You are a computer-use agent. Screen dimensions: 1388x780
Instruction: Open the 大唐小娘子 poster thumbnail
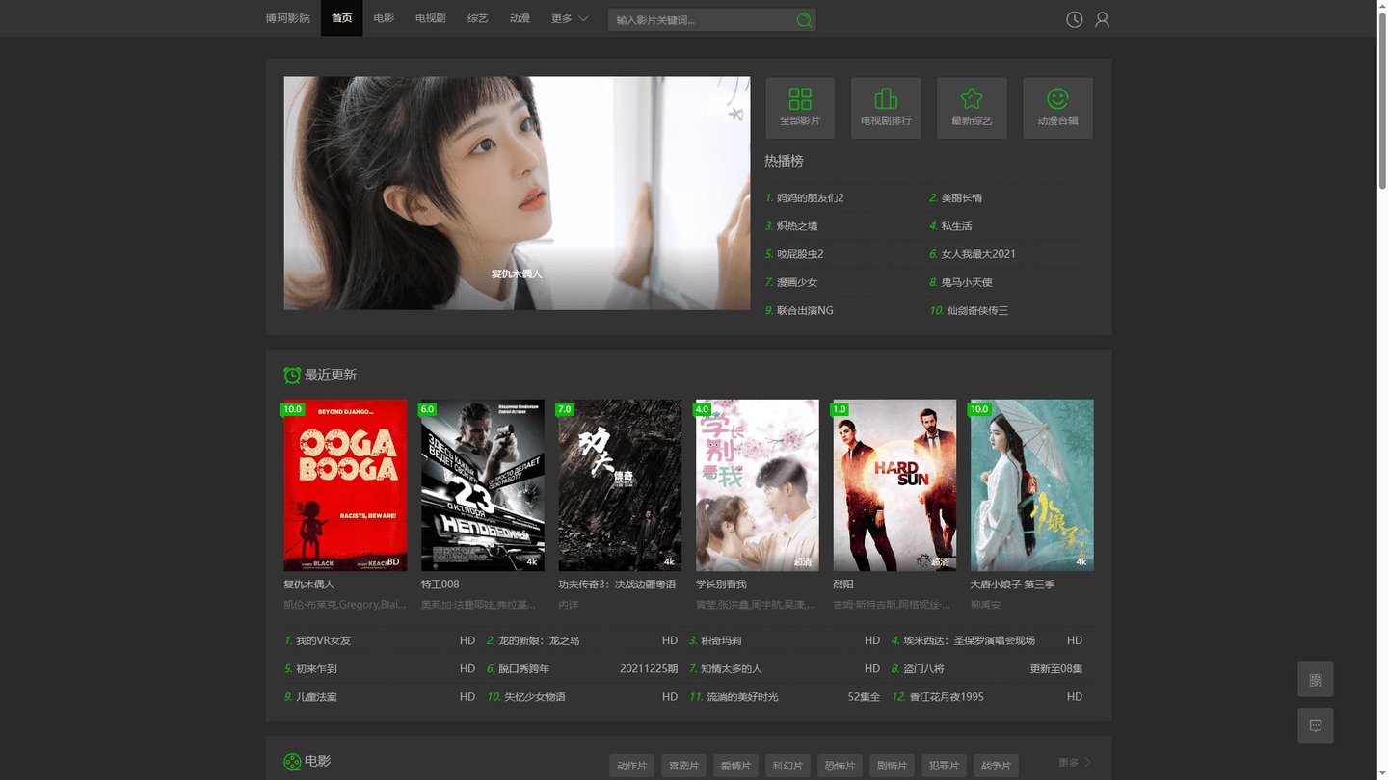pos(1032,485)
